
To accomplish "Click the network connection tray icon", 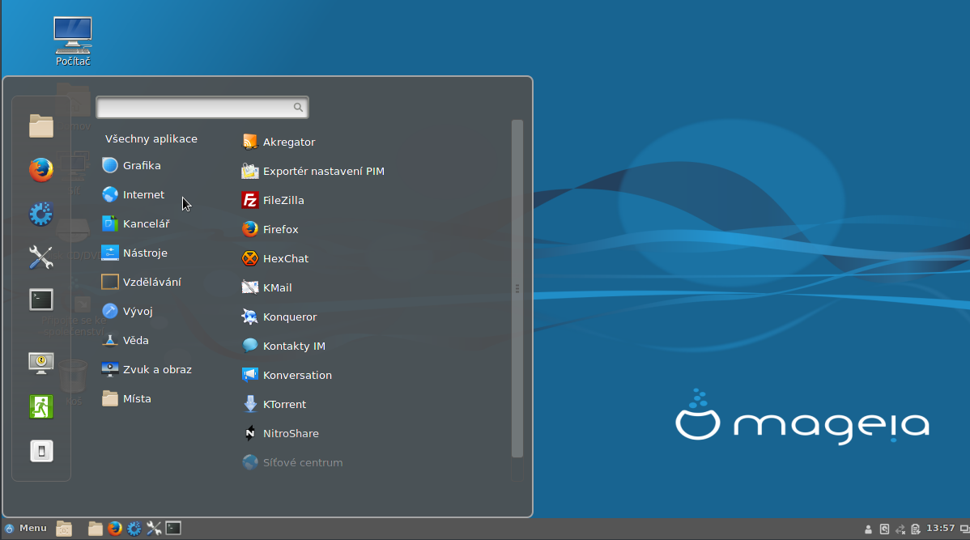I will (x=900, y=529).
